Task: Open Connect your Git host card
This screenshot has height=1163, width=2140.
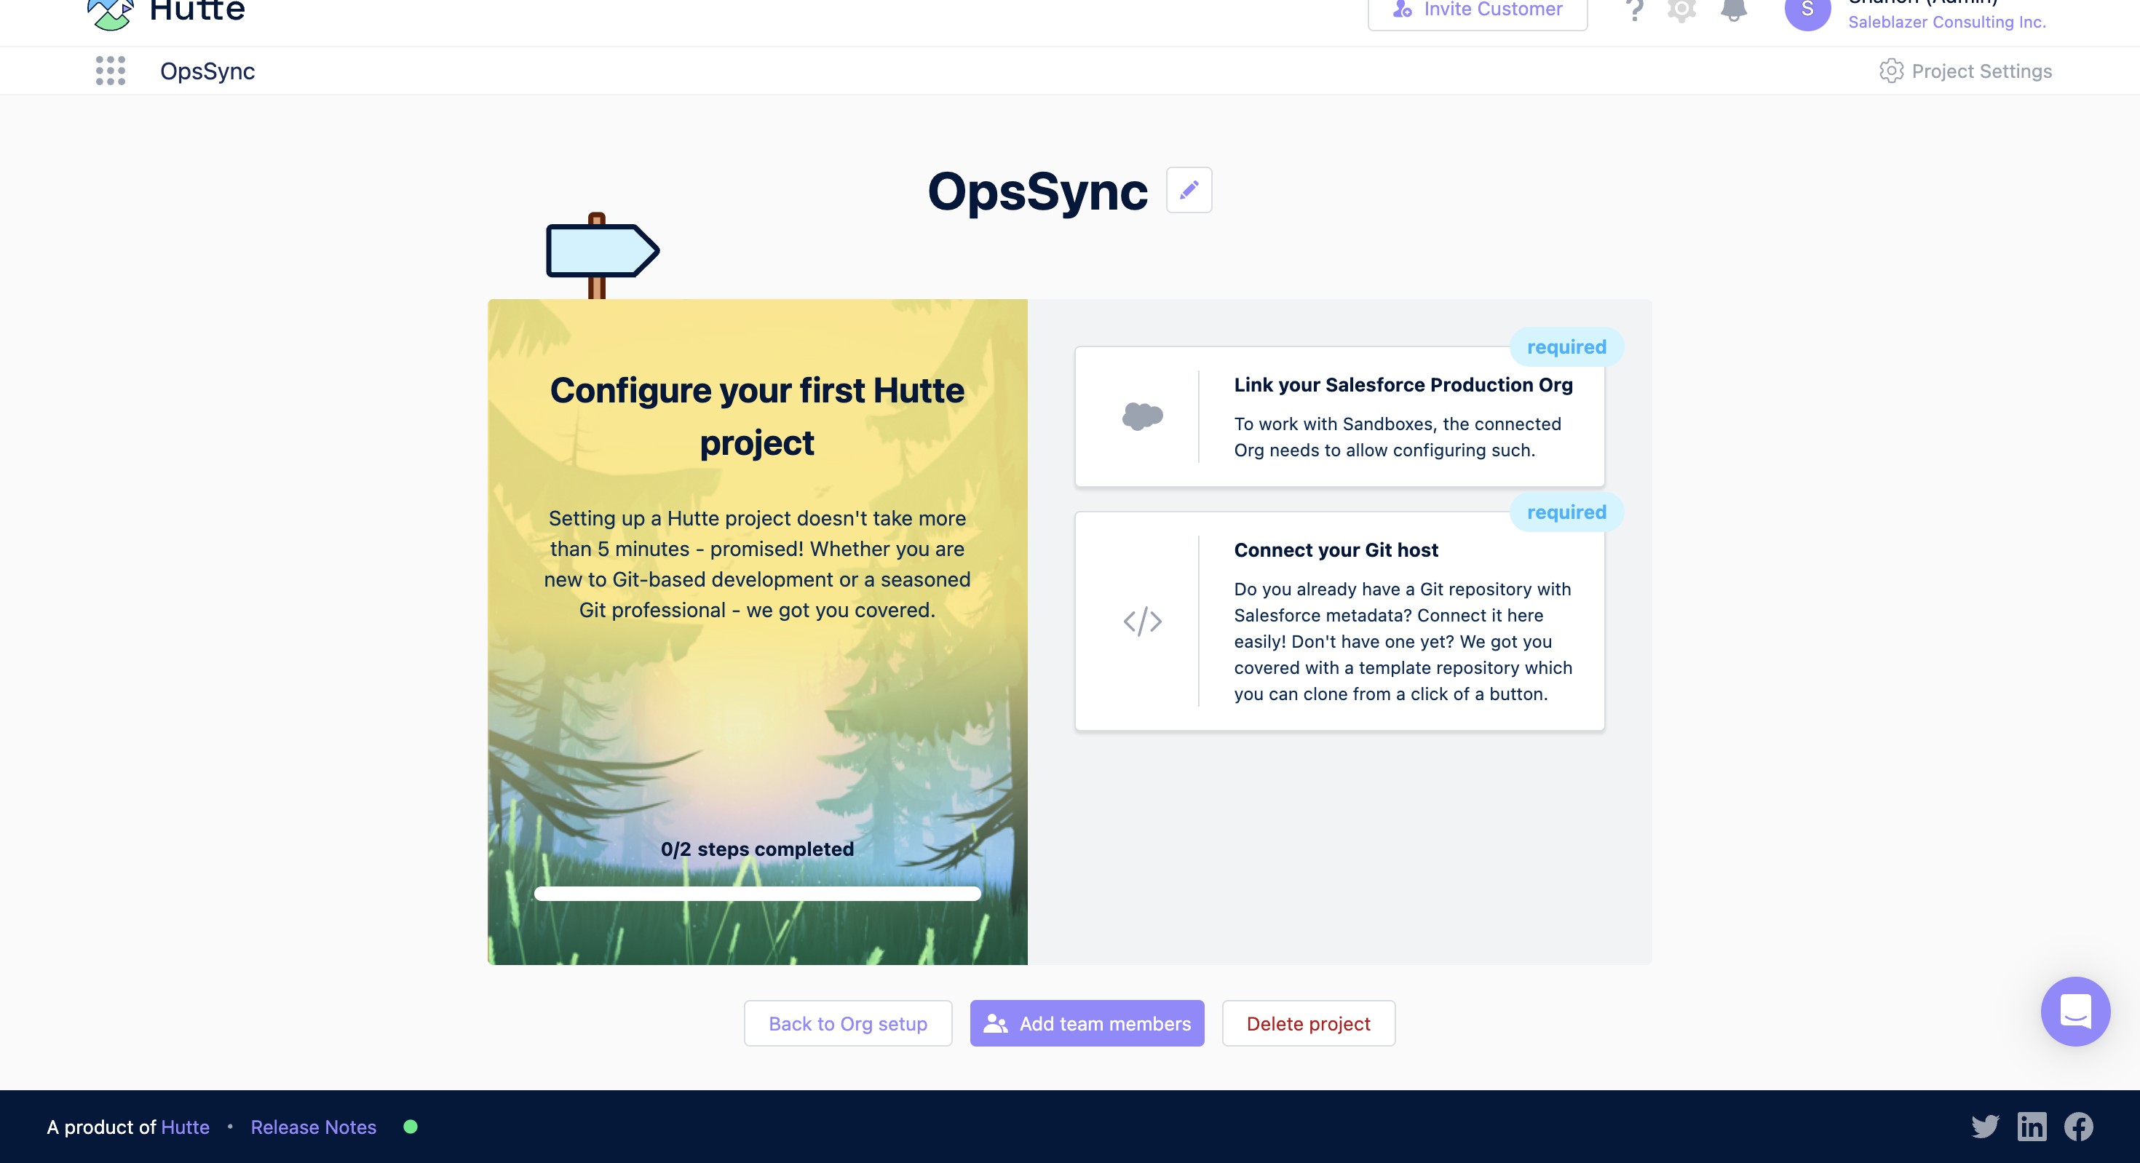Action: pos(1339,622)
